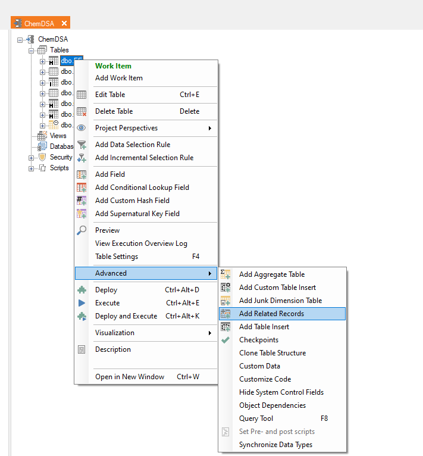Click the Edit Table grid icon
This screenshot has height=456, width=423.
82,95
